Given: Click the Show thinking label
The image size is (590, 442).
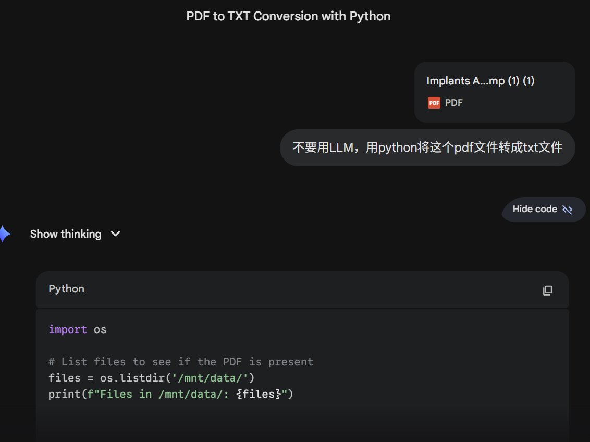Looking at the screenshot, I should [x=66, y=234].
